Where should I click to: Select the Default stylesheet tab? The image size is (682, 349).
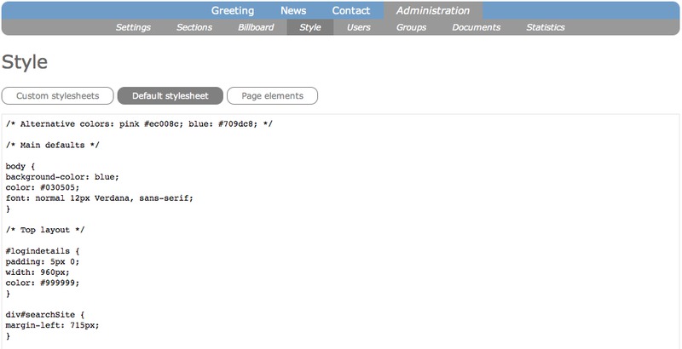click(170, 96)
